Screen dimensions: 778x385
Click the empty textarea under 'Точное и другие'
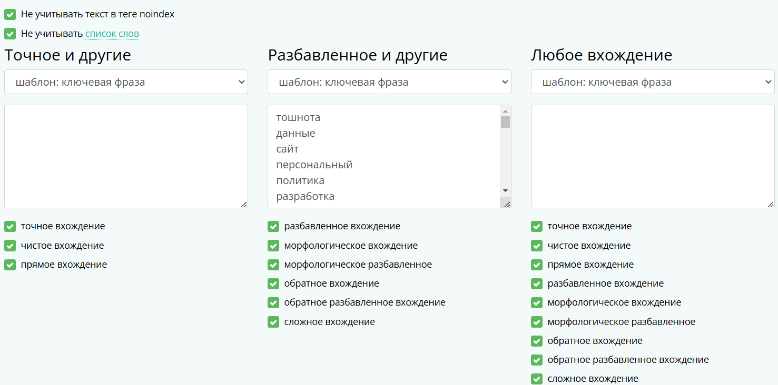tap(126, 156)
